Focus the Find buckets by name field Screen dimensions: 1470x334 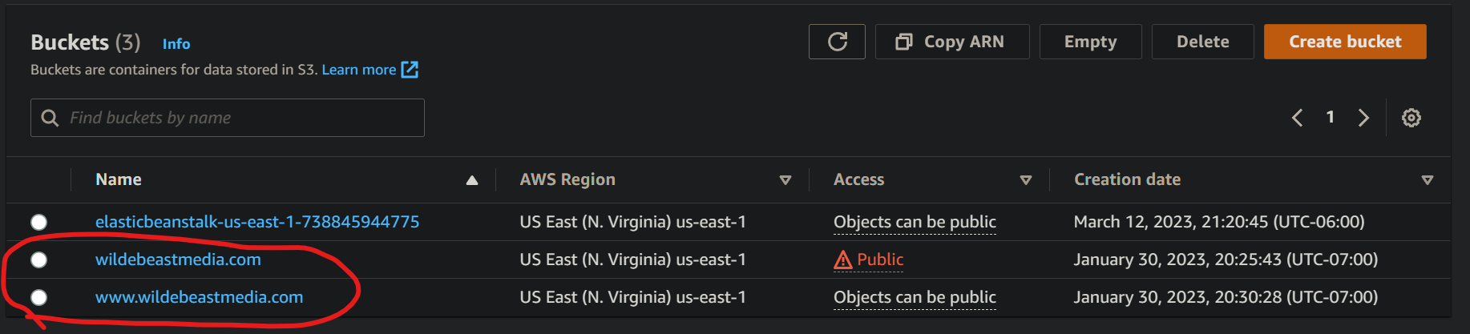point(240,118)
